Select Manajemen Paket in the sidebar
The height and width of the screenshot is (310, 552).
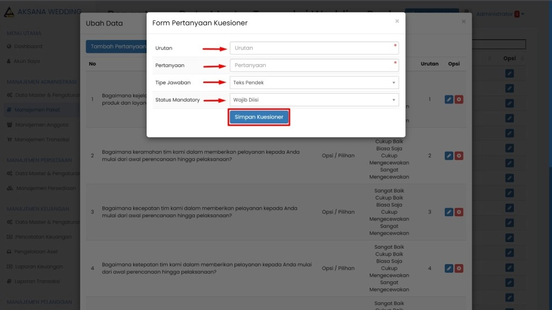point(37,110)
